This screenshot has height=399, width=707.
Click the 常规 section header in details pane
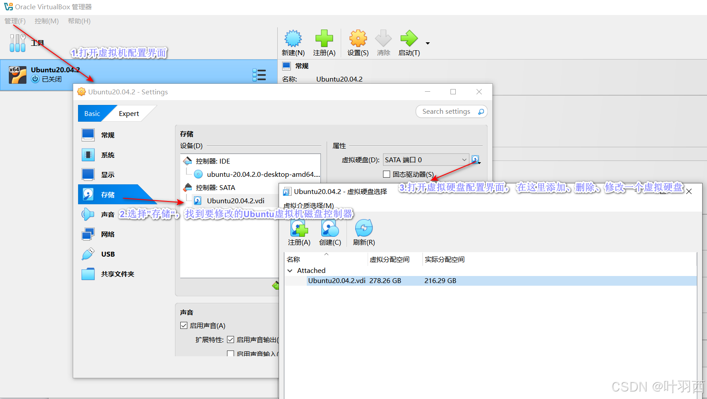point(302,66)
